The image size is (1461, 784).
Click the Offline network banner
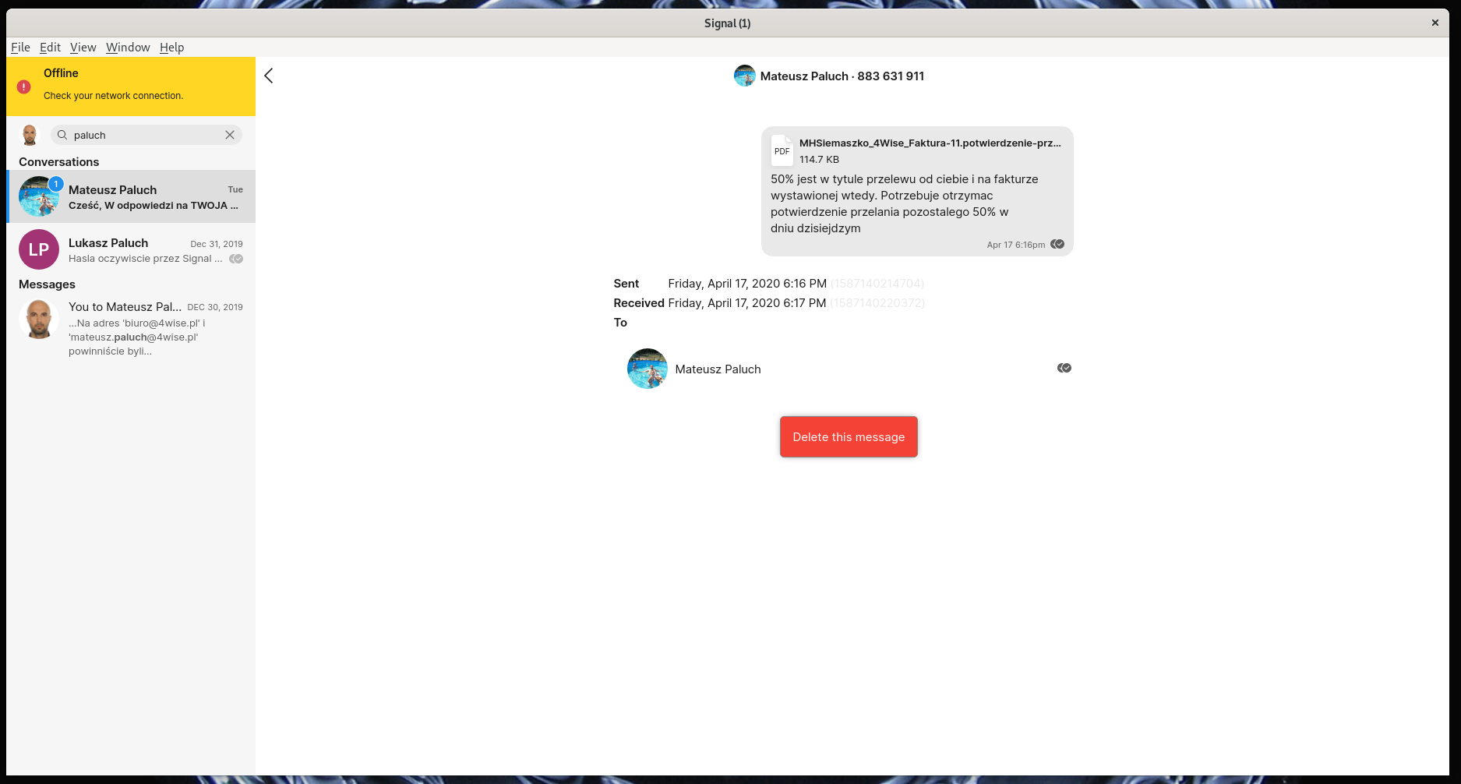tap(131, 87)
